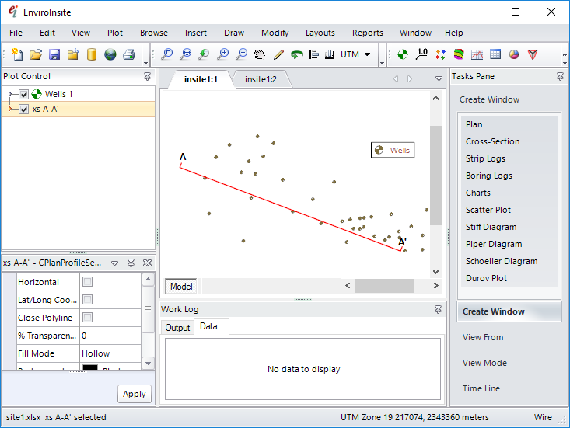Click the globe icon in toolbar
Screen dimensions: 570x428
click(x=110, y=54)
